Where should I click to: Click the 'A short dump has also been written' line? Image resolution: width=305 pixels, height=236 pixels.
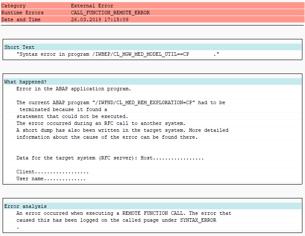(122, 130)
